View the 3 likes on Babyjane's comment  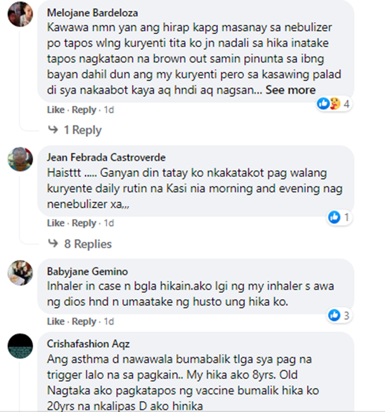339,316
